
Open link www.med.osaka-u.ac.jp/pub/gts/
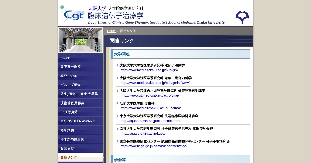pyautogui.click(x=149, y=70)
